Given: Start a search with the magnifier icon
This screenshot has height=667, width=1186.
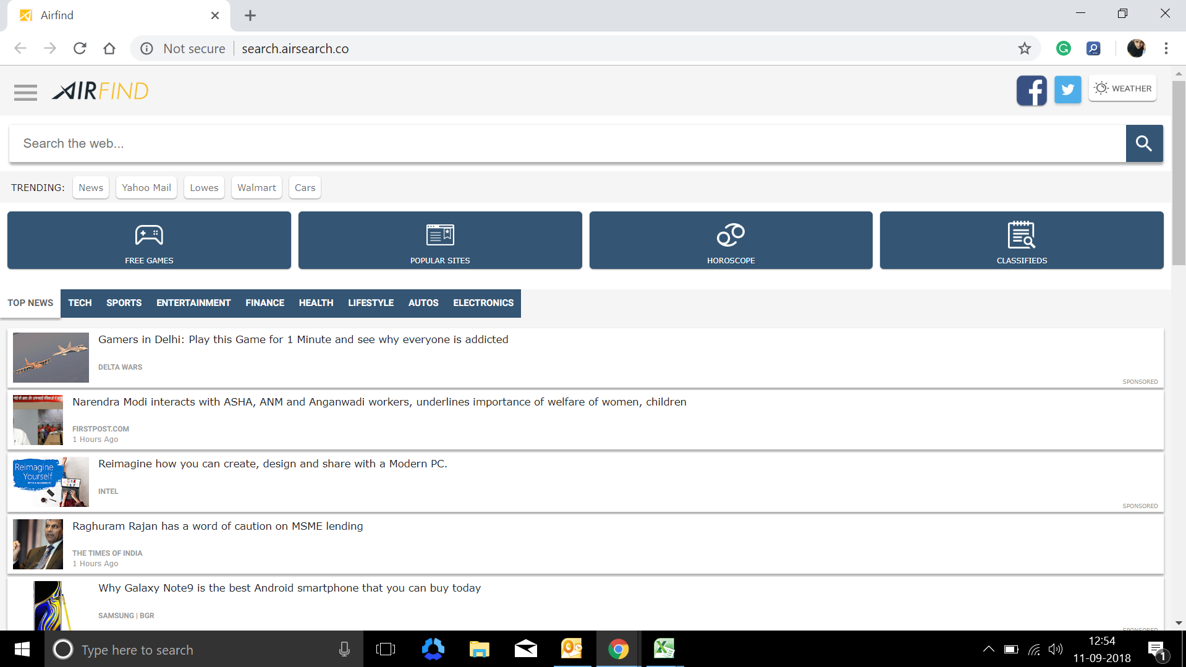Looking at the screenshot, I should click(1143, 143).
